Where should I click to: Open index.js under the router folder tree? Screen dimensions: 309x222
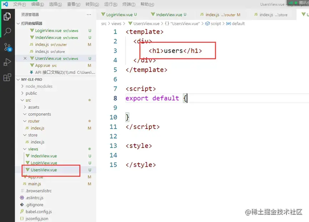38,128
